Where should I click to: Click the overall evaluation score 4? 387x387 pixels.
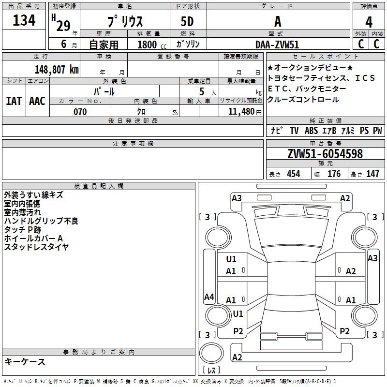pos(369,22)
